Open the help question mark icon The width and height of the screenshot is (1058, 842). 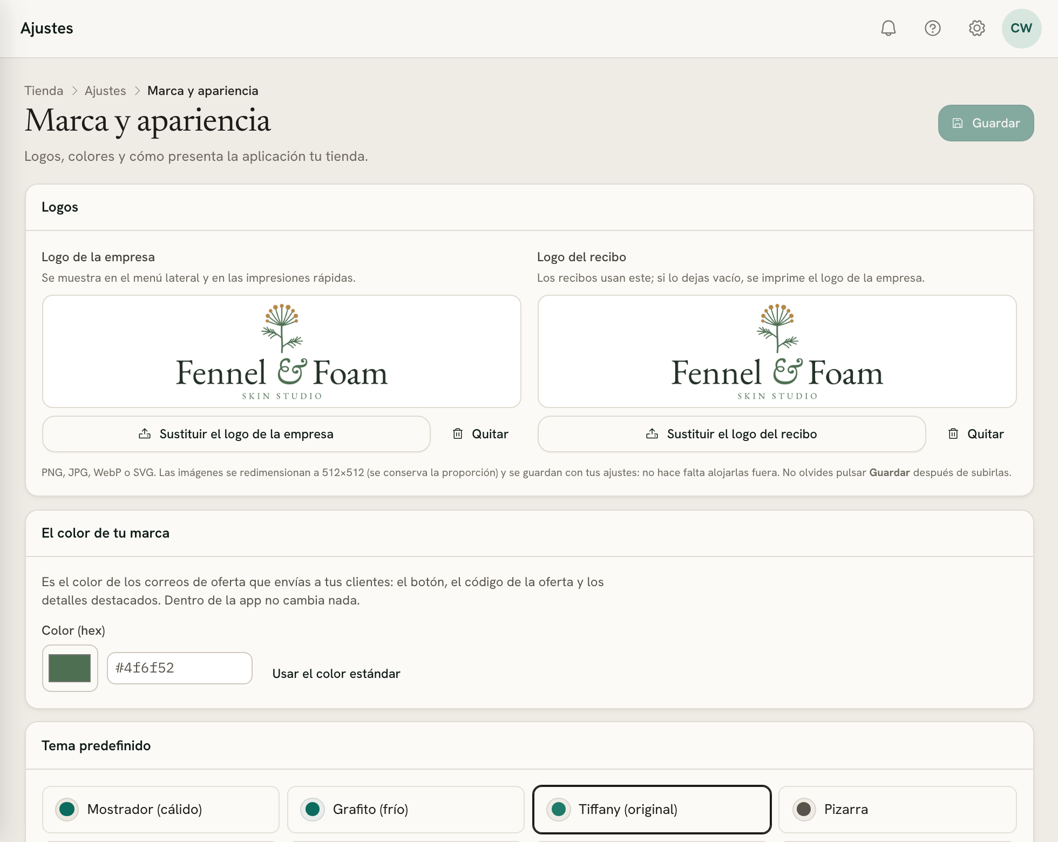click(x=932, y=28)
